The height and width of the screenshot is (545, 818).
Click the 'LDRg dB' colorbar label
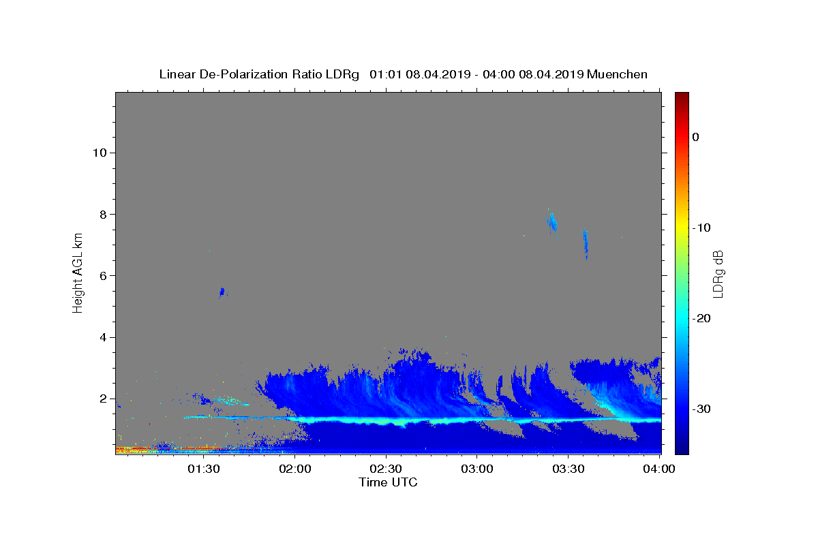click(x=717, y=274)
